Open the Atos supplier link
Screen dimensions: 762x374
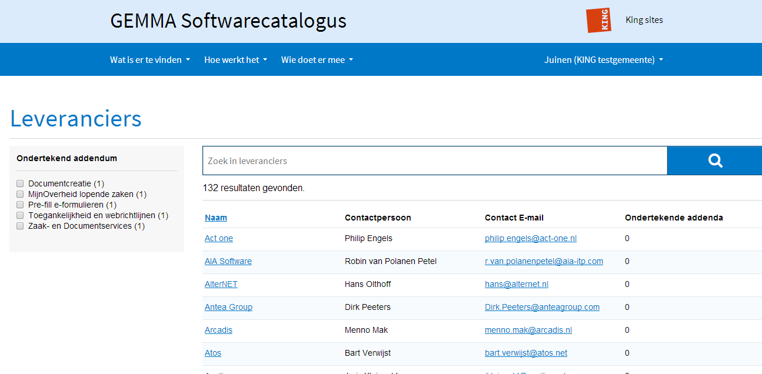(213, 353)
